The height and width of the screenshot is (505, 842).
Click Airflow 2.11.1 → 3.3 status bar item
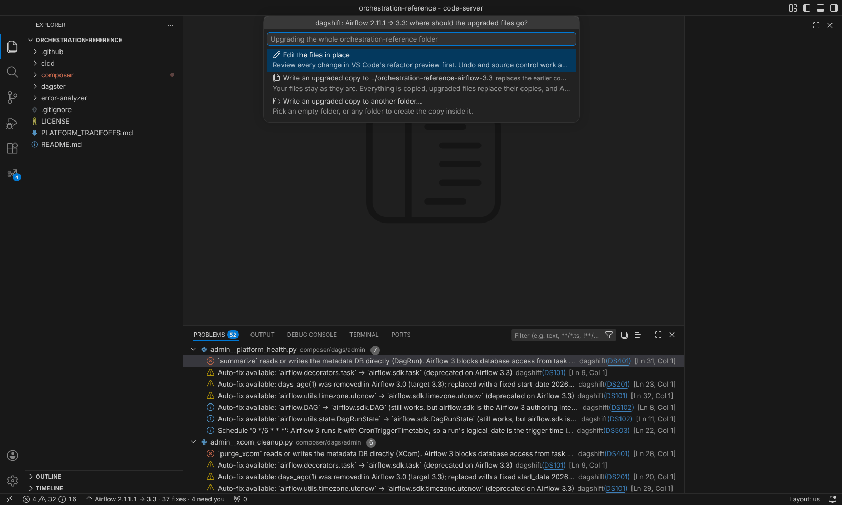[x=155, y=499]
